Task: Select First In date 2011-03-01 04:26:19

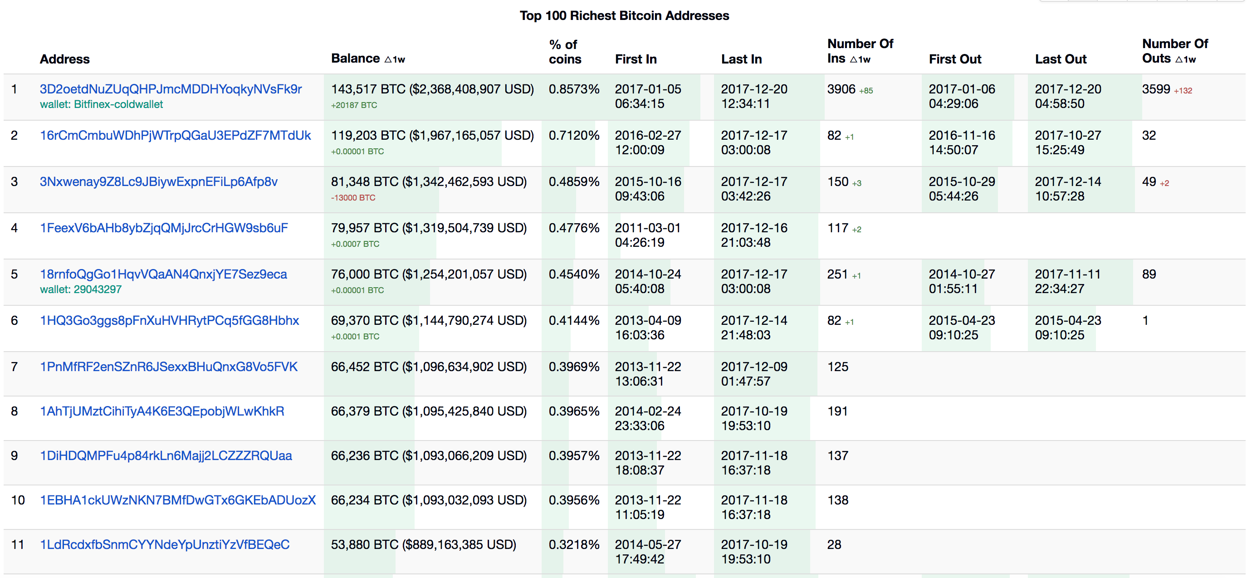Action: pos(648,235)
